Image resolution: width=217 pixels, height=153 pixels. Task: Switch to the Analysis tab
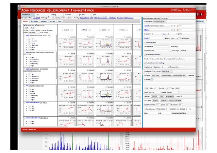point(52,21)
